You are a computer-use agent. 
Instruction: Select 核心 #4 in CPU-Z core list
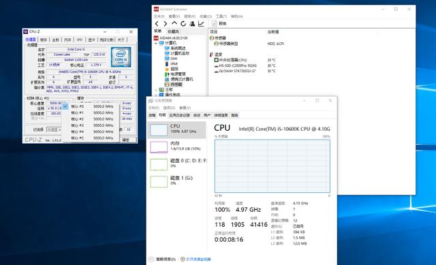click(x=91, y=131)
